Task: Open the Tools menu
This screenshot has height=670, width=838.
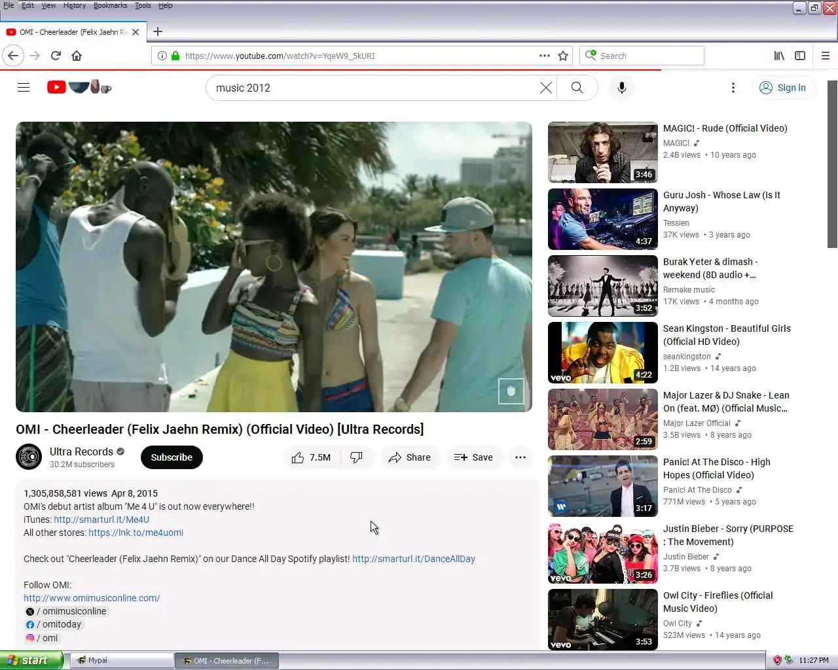Action: pyautogui.click(x=143, y=5)
